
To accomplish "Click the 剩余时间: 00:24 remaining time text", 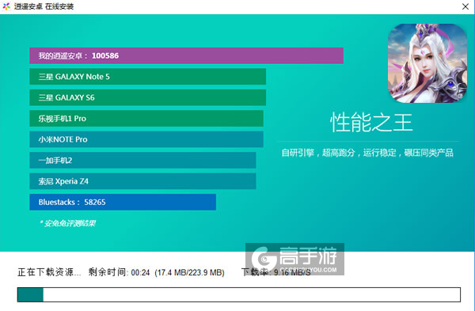I will [x=119, y=272].
